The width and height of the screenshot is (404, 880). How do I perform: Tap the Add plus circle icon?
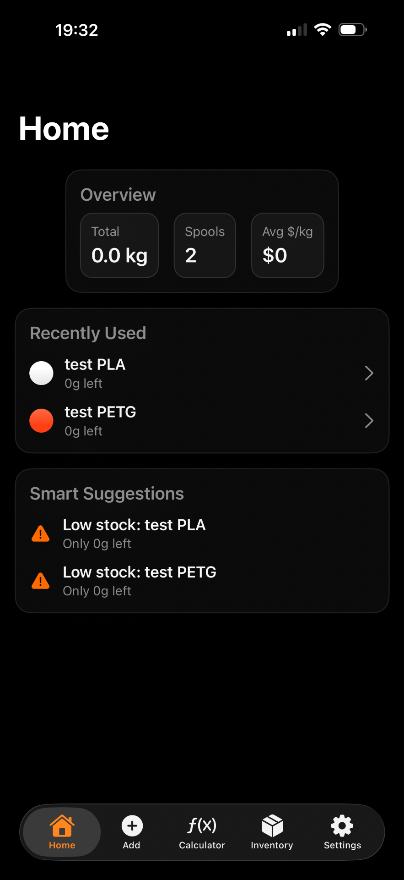click(132, 826)
